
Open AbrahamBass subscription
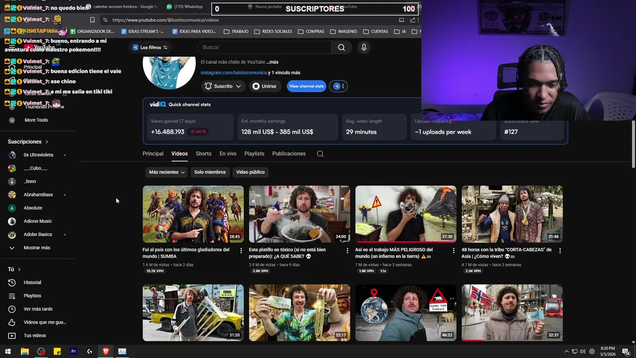38,194
